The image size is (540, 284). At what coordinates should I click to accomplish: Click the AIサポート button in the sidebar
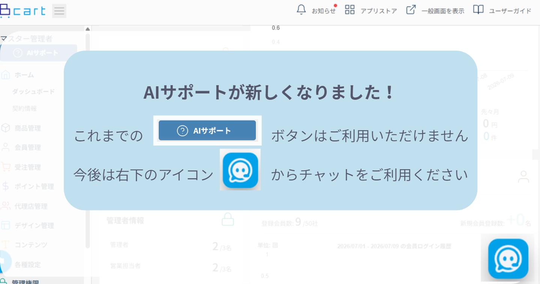(x=39, y=53)
